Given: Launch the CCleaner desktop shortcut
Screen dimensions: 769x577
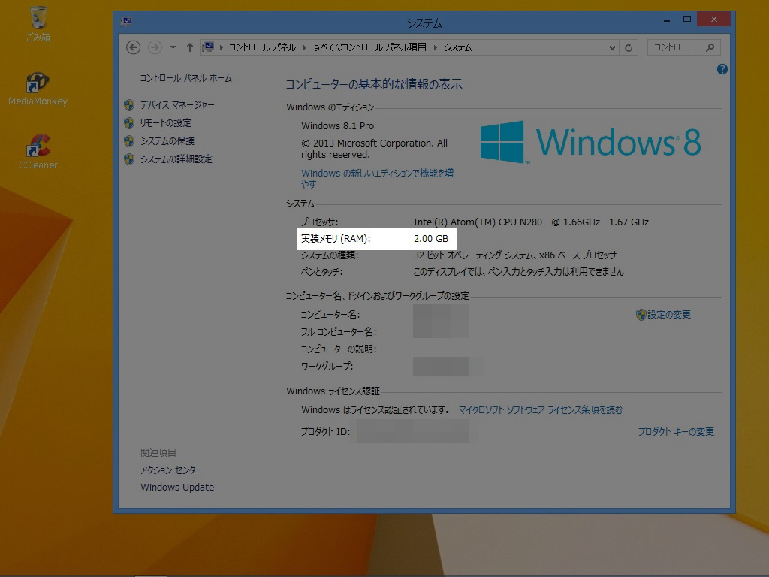Looking at the screenshot, I should [38, 152].
